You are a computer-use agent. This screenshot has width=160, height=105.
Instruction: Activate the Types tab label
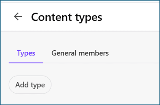pyautogui.click(x=26, y=53)
